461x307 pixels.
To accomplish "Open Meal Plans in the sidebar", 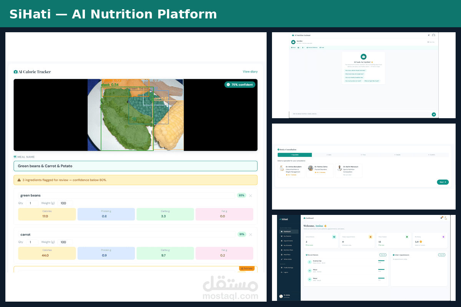I will coord(289,254).
